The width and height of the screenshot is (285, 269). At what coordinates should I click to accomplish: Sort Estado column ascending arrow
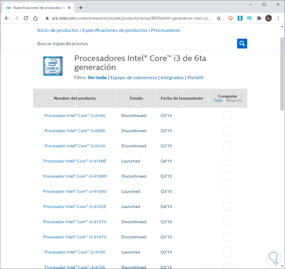point(137,91)
